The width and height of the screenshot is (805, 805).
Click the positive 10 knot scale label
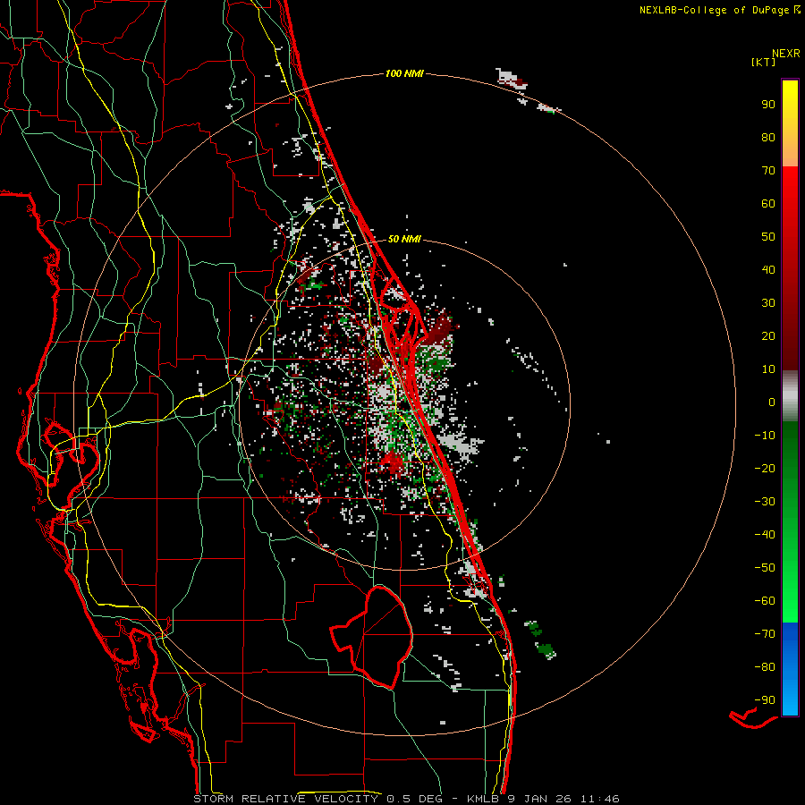pyautogui.click(x=768, y=369)
